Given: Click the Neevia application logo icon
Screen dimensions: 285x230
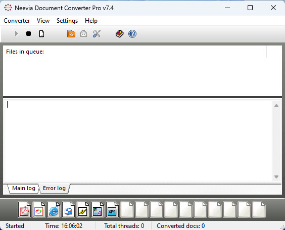Looking at the screenshot, I should 8,8.
